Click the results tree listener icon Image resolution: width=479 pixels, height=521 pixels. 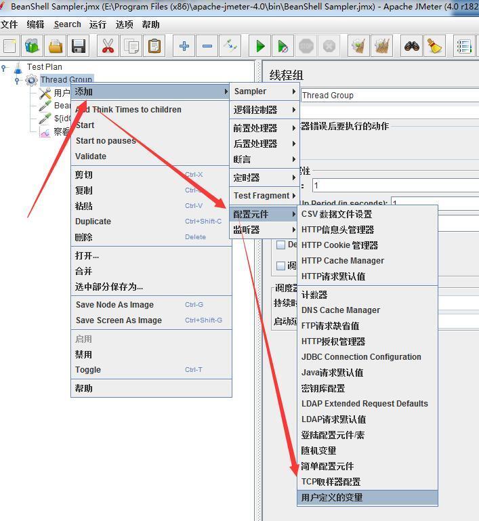[45, 132]
